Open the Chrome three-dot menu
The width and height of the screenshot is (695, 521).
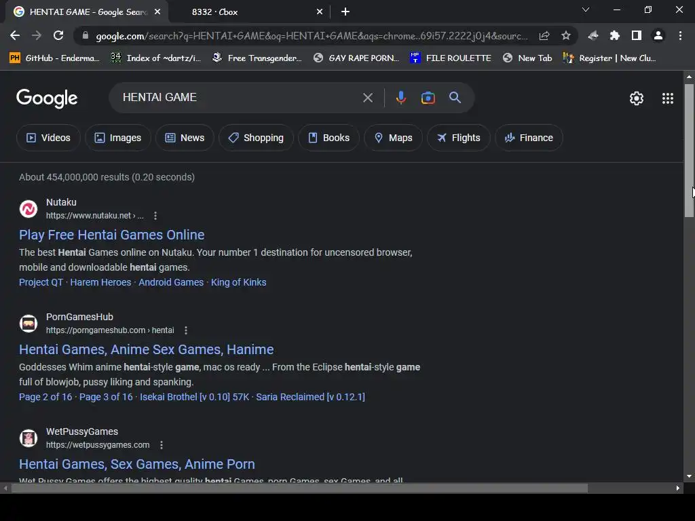(x=680, y=35)
